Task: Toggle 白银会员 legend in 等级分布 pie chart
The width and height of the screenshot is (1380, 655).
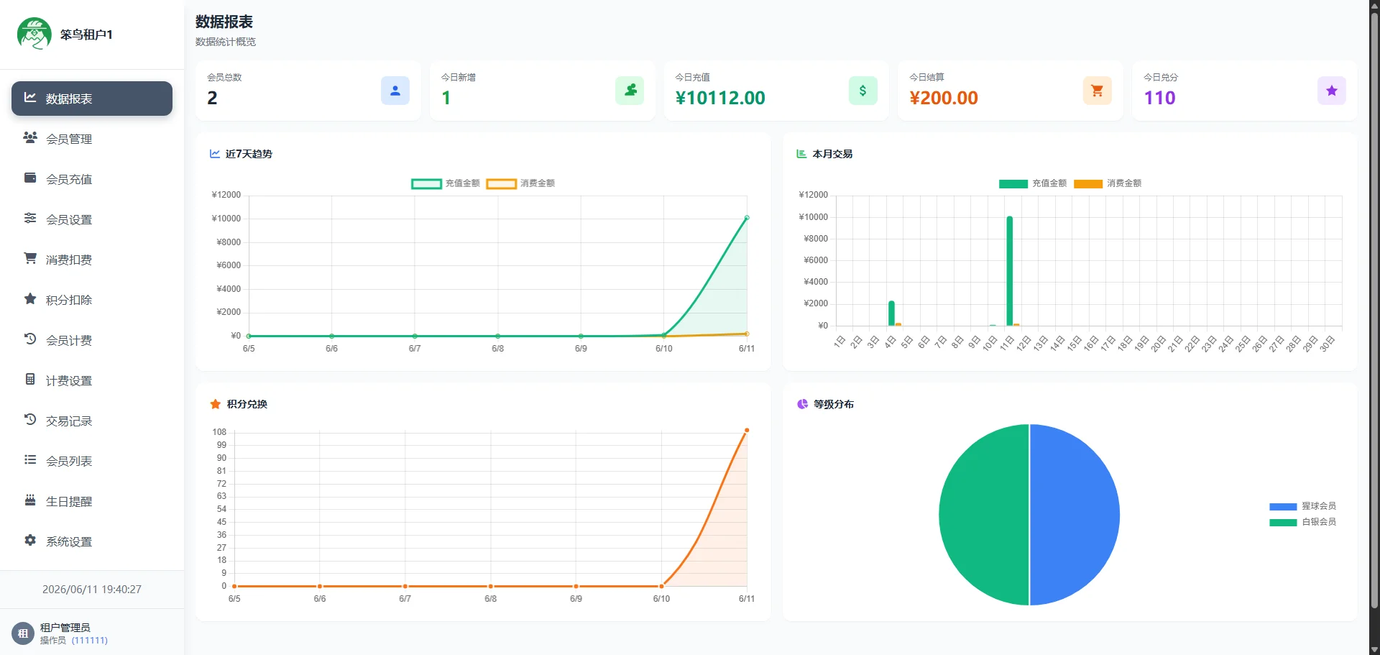Action: point(1302,522)
